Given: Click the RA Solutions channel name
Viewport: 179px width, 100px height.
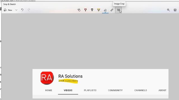Looking at the screenshot, I should click(70, 76).
